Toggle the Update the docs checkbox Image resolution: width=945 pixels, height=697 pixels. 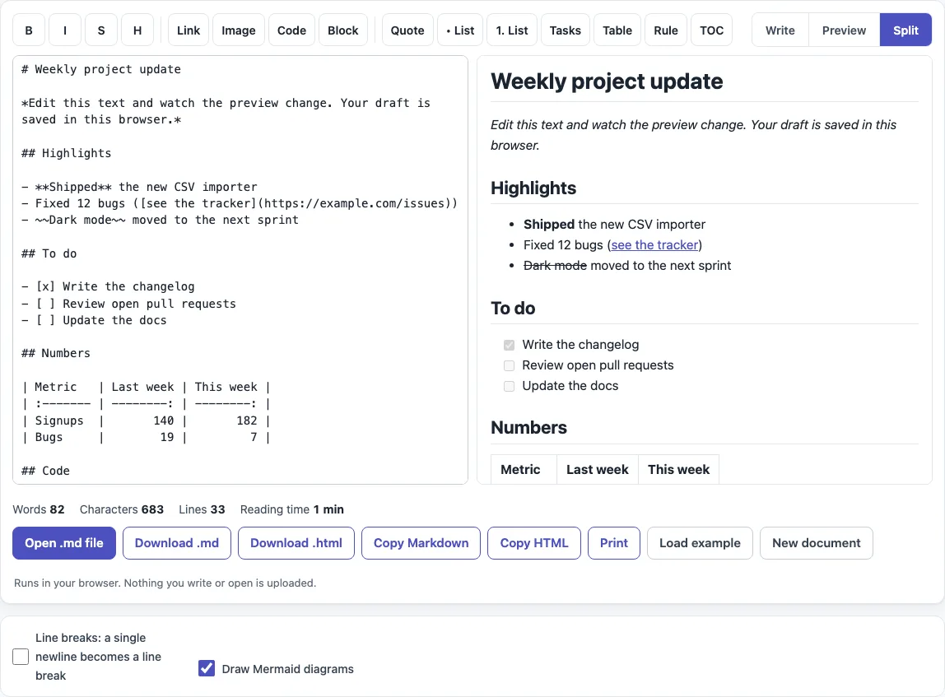[x=510, y=386]
